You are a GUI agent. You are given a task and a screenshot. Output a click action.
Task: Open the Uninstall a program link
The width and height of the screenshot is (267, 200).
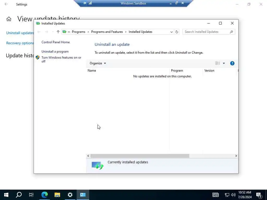(55, 52)
